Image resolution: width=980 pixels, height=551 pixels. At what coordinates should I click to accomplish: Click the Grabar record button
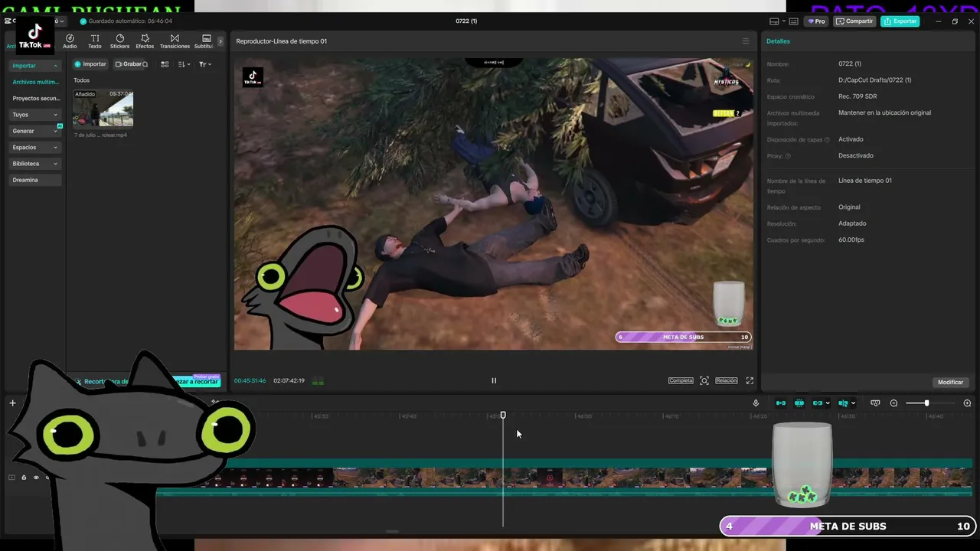[128, 64]
